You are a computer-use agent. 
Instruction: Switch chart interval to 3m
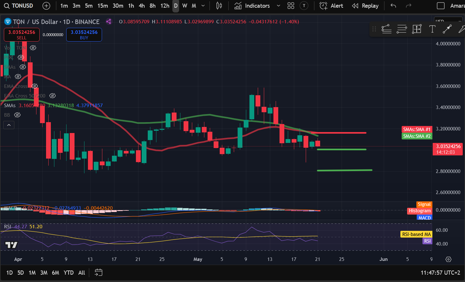[76, 6]
